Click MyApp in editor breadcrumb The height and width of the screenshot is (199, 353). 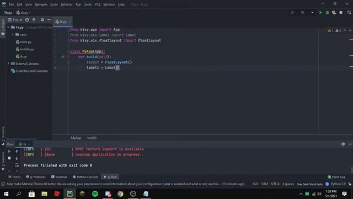coord(76,138)
